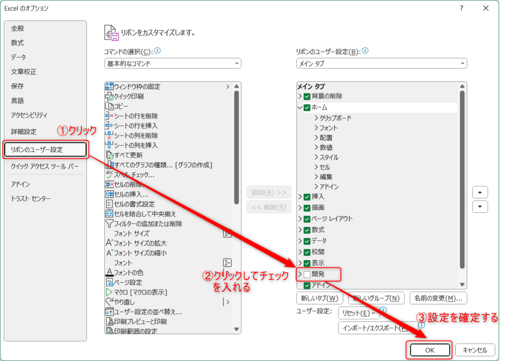The height and width of the screenshot is (361, 514).
Task: Select the 印刷プレビューと印刷 icon
Action: pyautogui.click(x=109, y=322)
